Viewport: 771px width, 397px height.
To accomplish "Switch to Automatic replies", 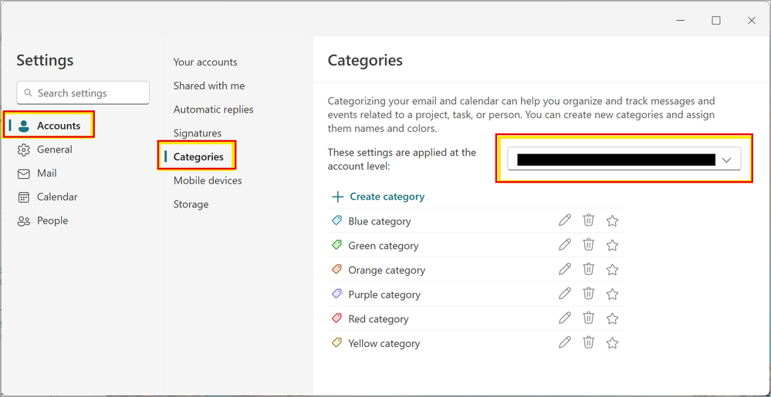I will 213,109.
